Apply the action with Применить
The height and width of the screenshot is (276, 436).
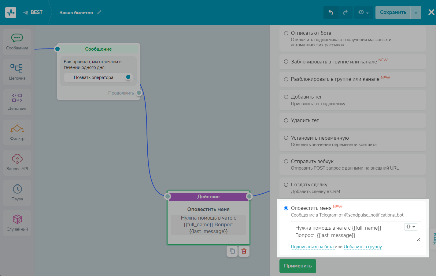(298, 266)
